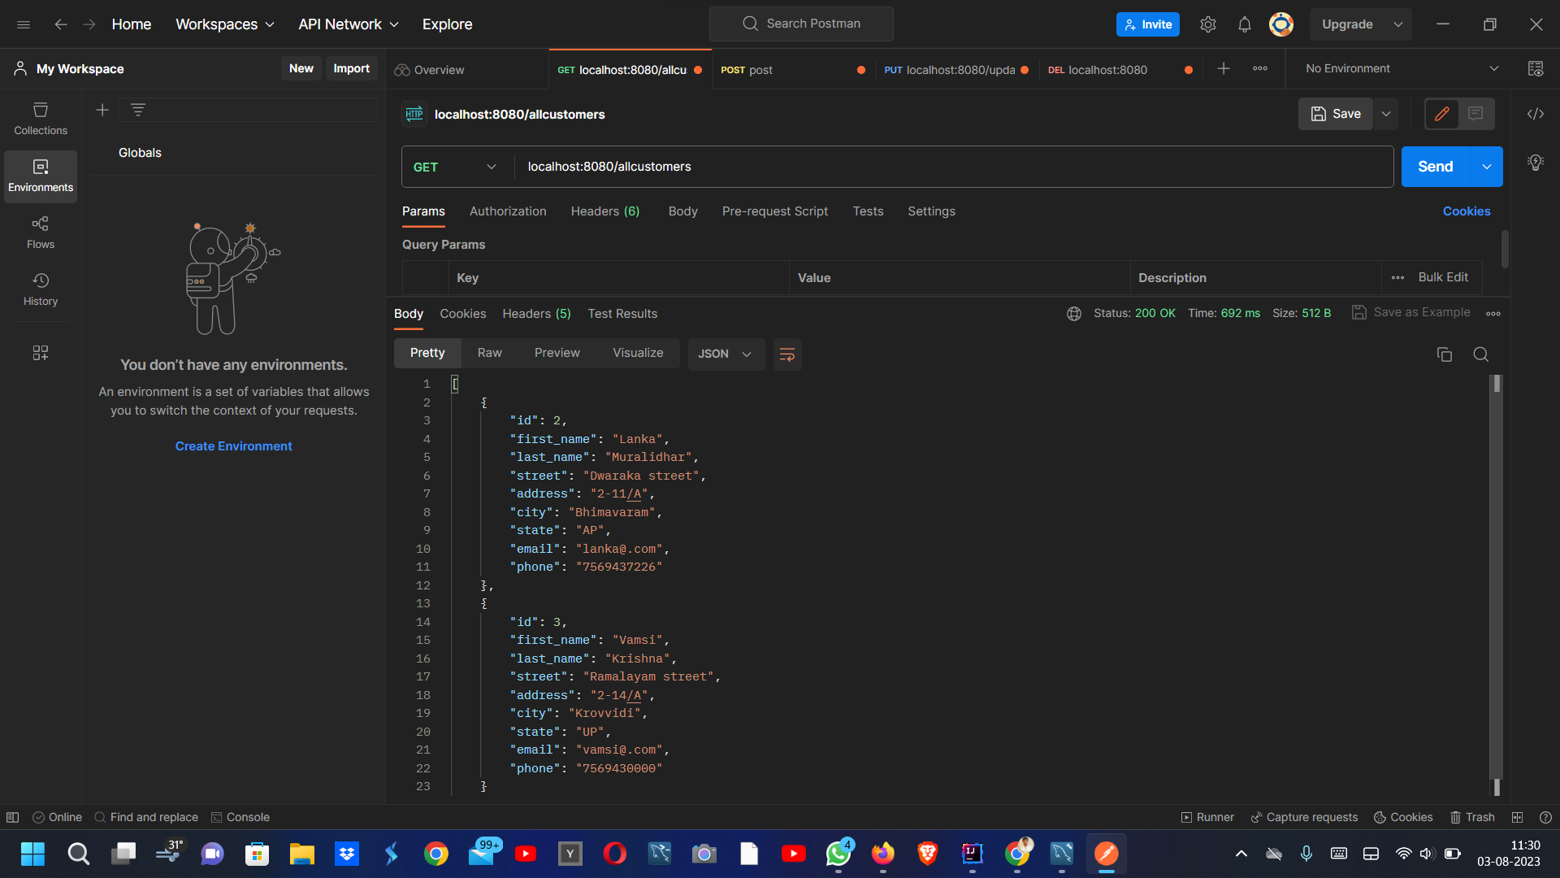Screen dimensions: 1560x878
Task: Open the JSON response format dropdown
Action: click(726, 354)
